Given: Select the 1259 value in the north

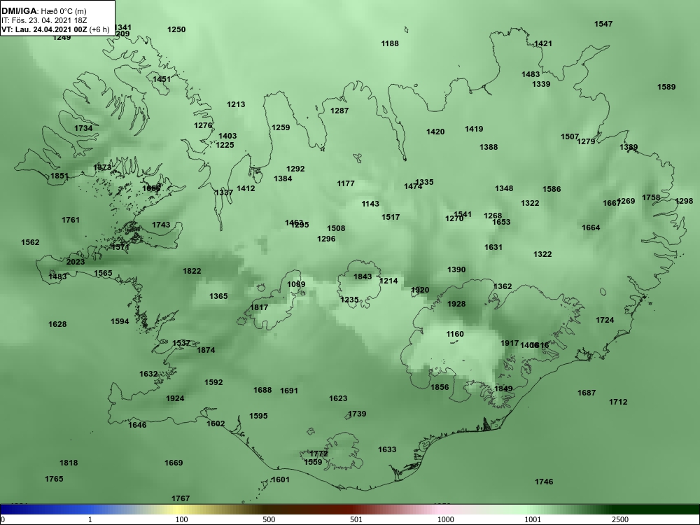Looking at the screenshot, I should click(281, 127).
